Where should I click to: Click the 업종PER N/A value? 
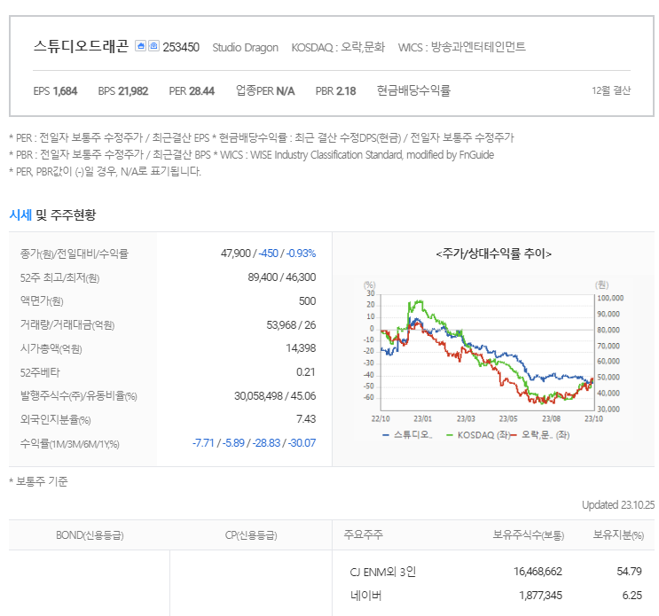click(265, 90)
